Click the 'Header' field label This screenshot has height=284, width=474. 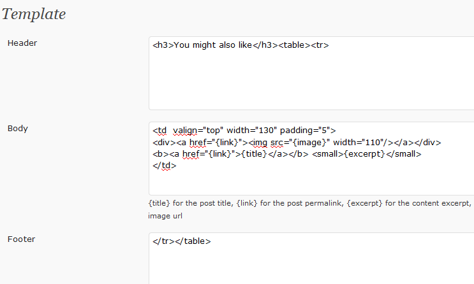coord(22,43)
